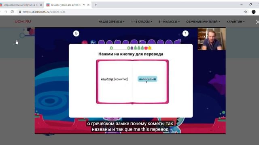Screen dimensions: 259x145
Task: Expand the КАРАНТИН menu
Action: pos(236,21)
